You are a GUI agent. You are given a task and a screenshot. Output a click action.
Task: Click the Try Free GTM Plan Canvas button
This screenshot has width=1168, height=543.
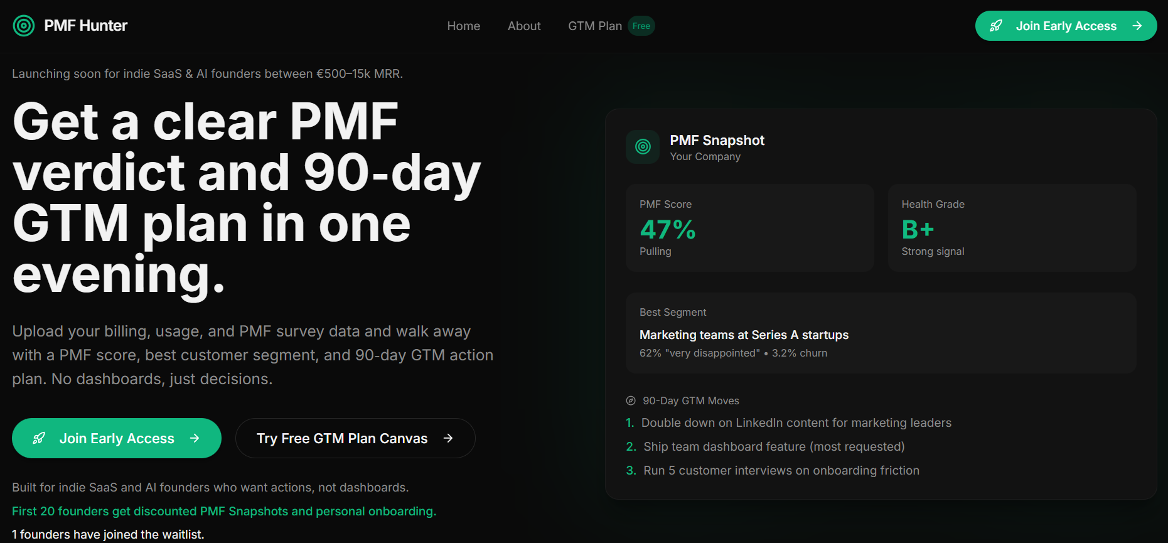[x=355, y=438]
